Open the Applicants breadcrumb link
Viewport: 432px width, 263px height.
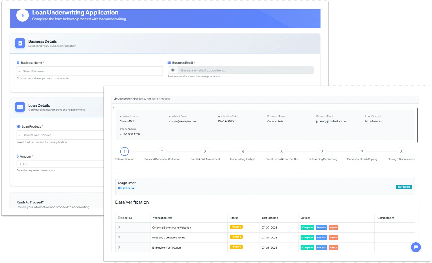[x=139, y=99]
